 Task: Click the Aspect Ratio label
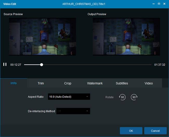coord(36,97)
